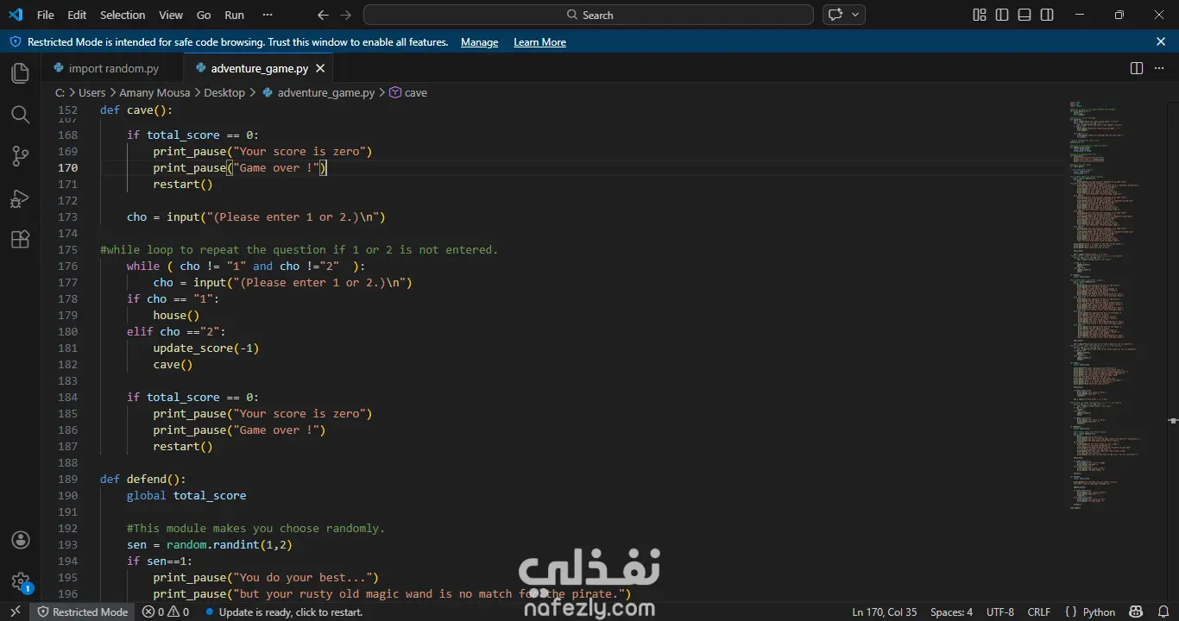The image size is (1179, 621).
Task: Expand the adventure_game.py breadcrumb
Action: pyautogui.click(x=318, y=92)
